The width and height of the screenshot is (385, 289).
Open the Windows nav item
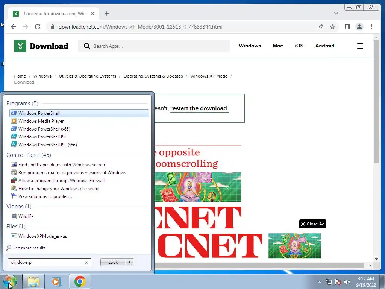(x=250, y=46)
